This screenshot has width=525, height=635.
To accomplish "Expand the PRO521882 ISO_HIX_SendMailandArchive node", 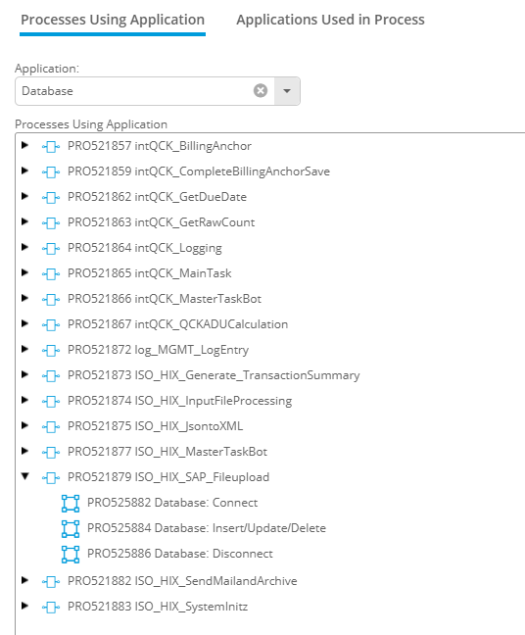I will 24,580.
